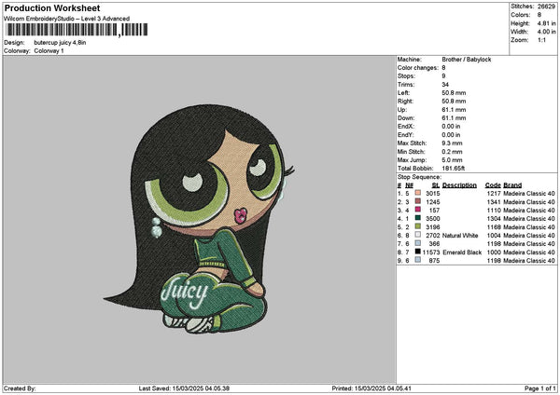Click the 'Natural White' description
560x395 pixels.
pyautogui.click(x=460, y=236)
